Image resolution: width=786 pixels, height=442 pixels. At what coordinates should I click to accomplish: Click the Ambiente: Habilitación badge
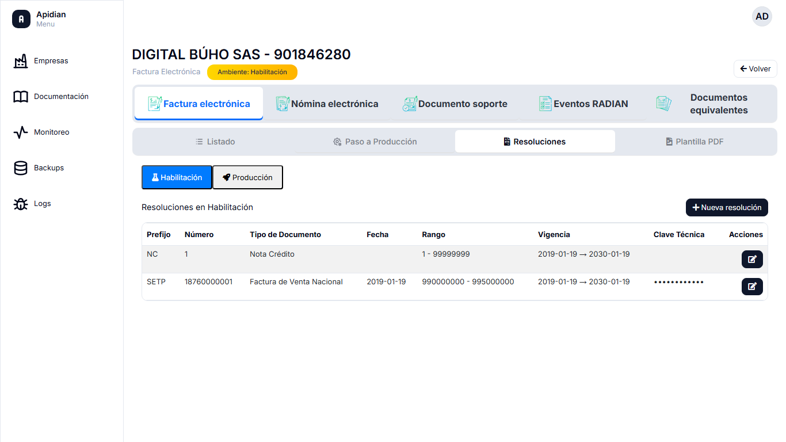(x=252, y=72)
